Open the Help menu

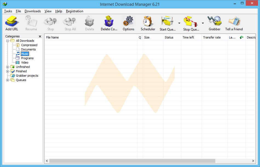(59, 11)
